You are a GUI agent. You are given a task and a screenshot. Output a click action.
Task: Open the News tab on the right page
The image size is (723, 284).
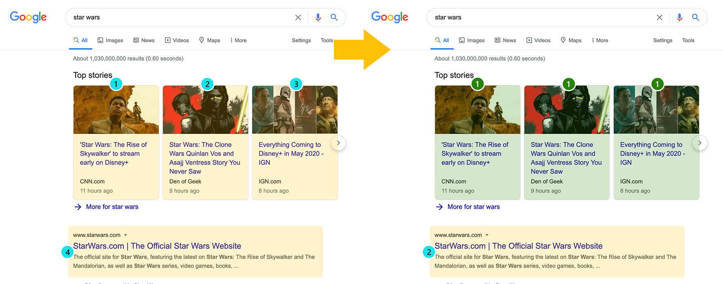[505, 40]
